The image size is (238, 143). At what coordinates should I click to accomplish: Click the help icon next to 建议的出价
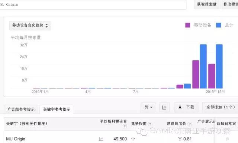click(x=190, y=124)
